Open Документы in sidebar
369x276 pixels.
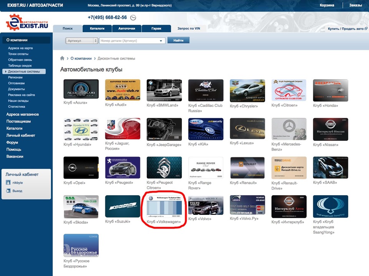click(x=16, y=89)
